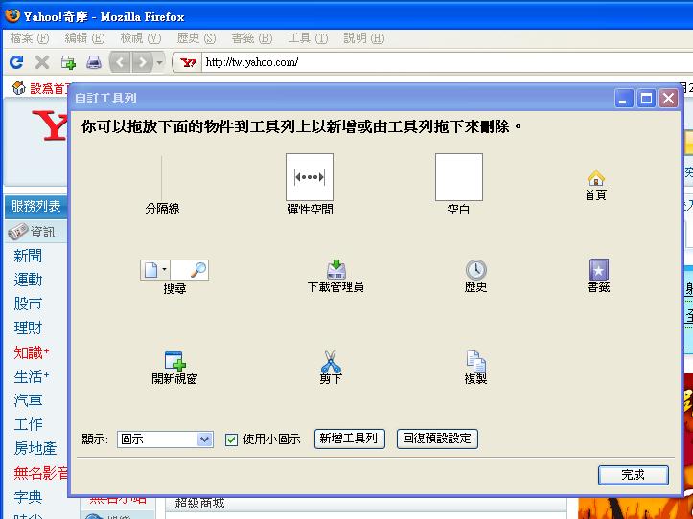
Task: Click the 運動 link in Yahoo sidebar
Action: point(28,280)
